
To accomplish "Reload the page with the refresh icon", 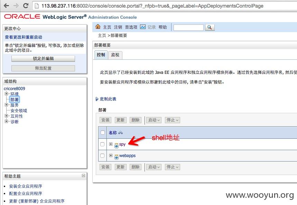I will 26,6.
